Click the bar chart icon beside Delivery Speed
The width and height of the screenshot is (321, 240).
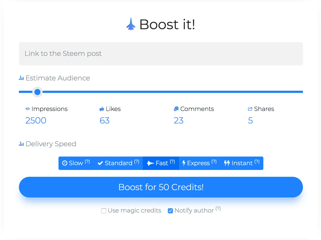tap(21, 144)
